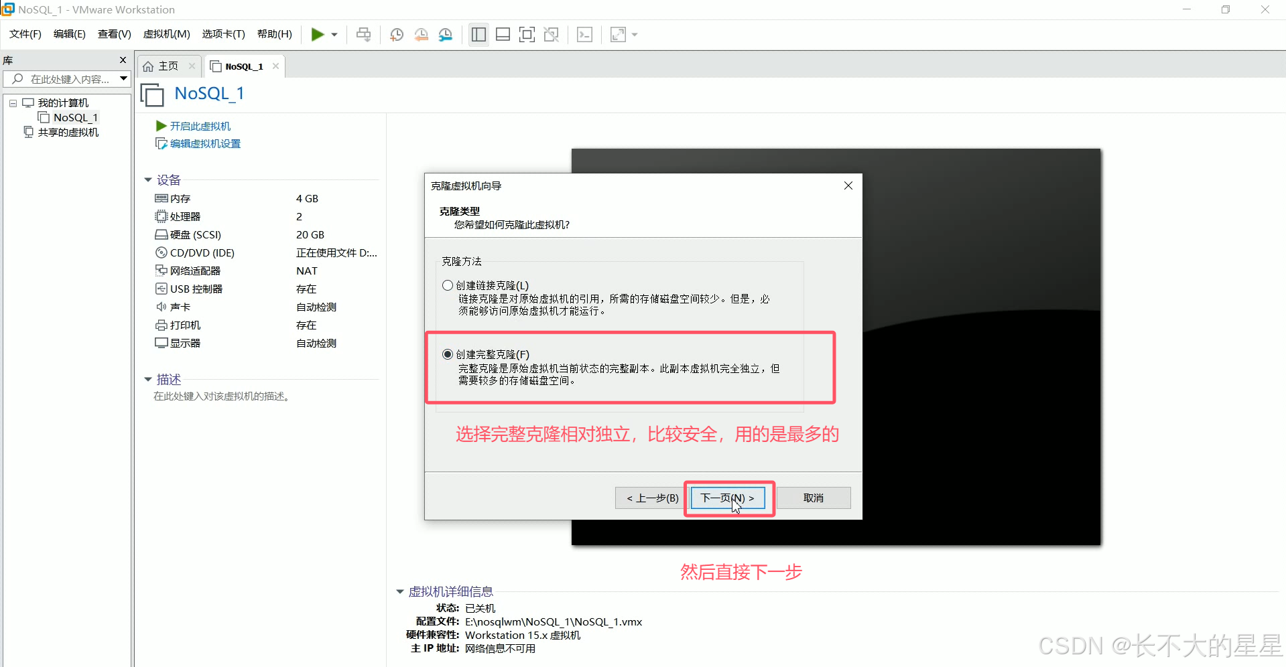The height and width of the screenshot is (667, 1286).
Task: Click the stretch guest display icon
Action: 618,34
